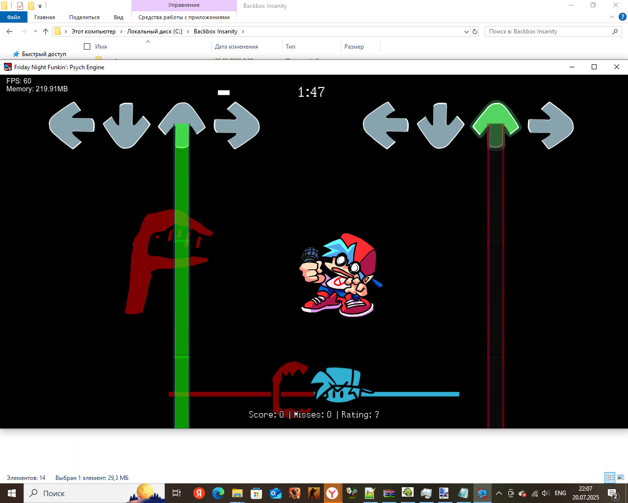628x503 pixels.
Task: Refresh the Backbox Insanity folder view
Action: 474,31
